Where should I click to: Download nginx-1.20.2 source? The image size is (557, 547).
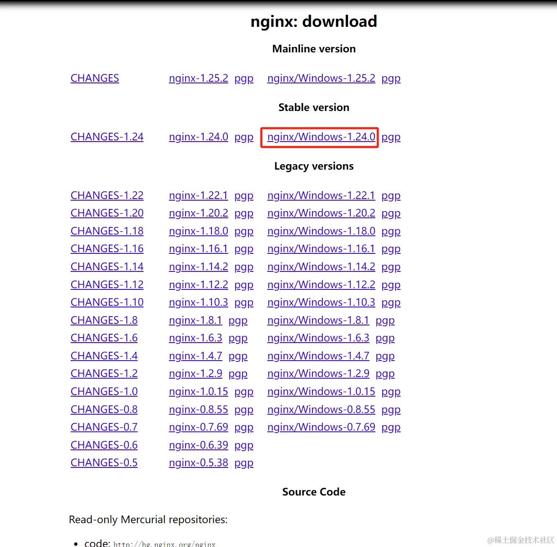click(199, 213)
